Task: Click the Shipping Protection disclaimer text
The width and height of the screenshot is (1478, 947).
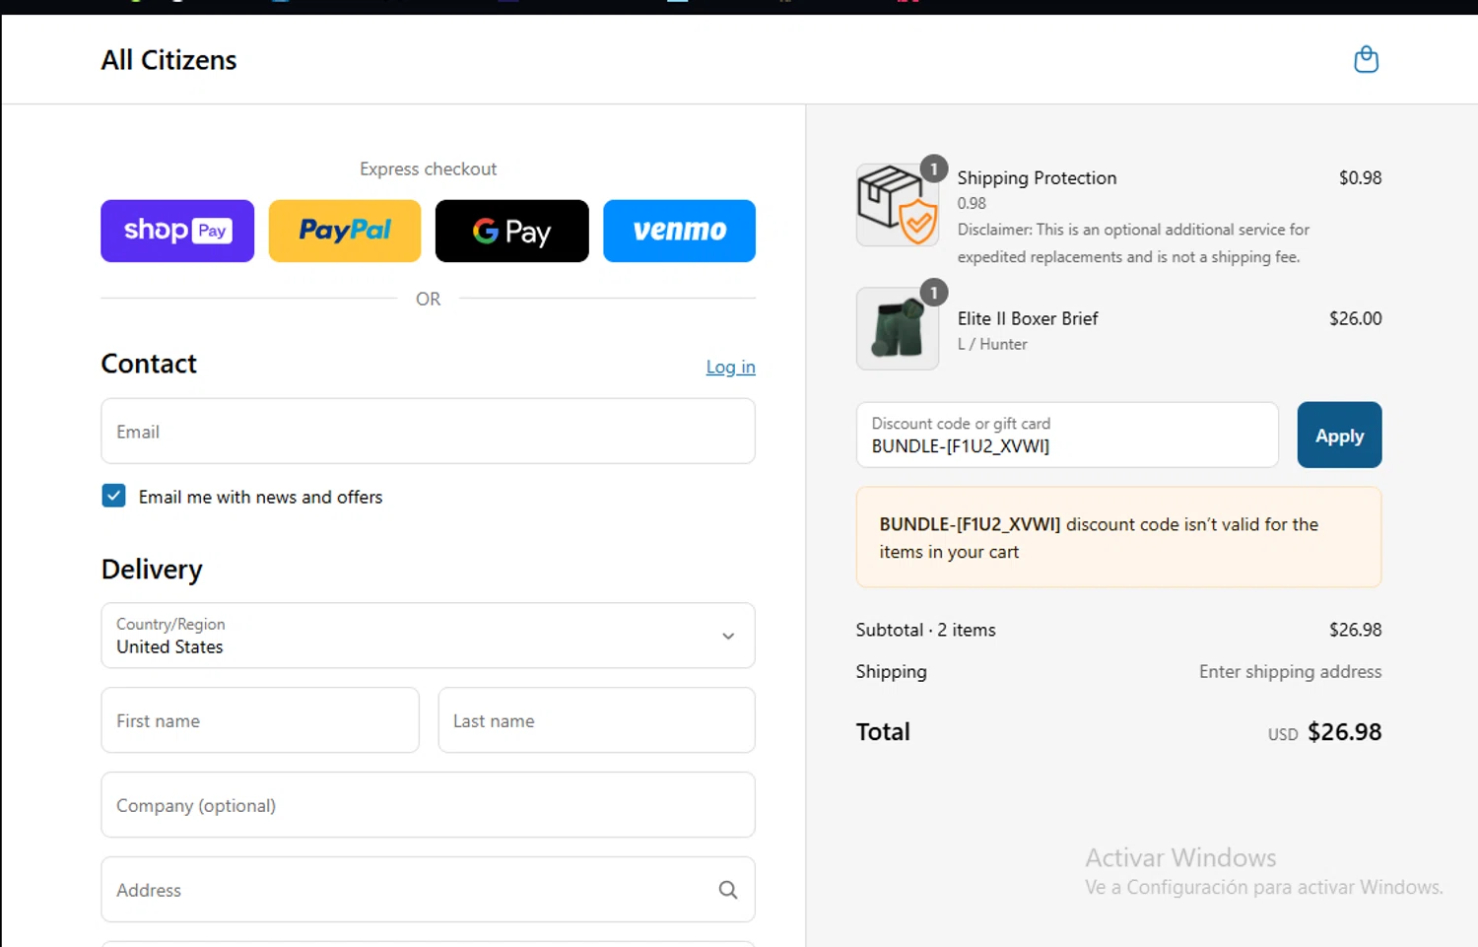Action: click(1133, 242)
